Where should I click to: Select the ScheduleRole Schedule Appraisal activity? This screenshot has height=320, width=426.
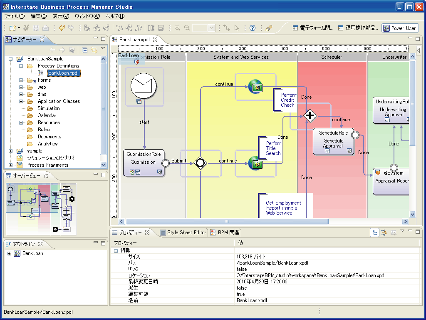pos(334,142)
